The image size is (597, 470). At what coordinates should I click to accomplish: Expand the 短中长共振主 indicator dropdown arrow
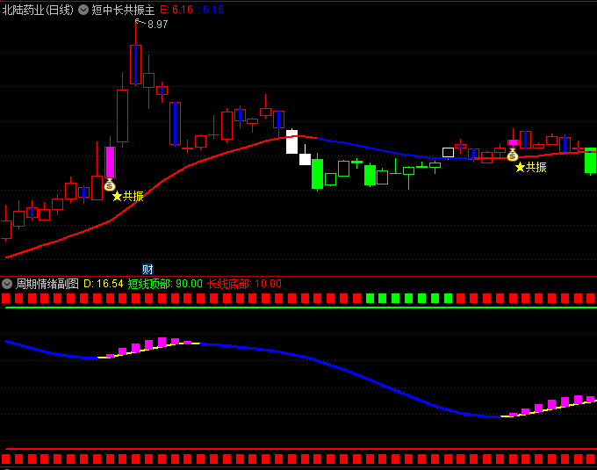pos(83,10)
